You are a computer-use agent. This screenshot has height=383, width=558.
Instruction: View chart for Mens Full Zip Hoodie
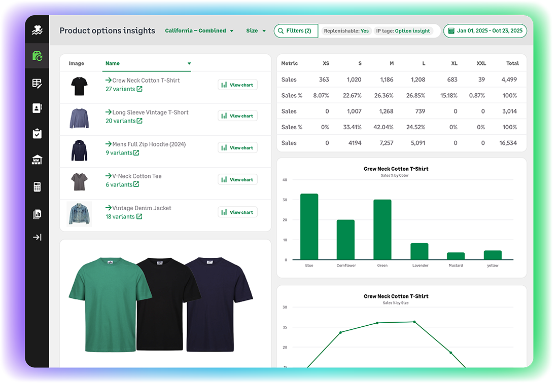click(x=237, y=148)
